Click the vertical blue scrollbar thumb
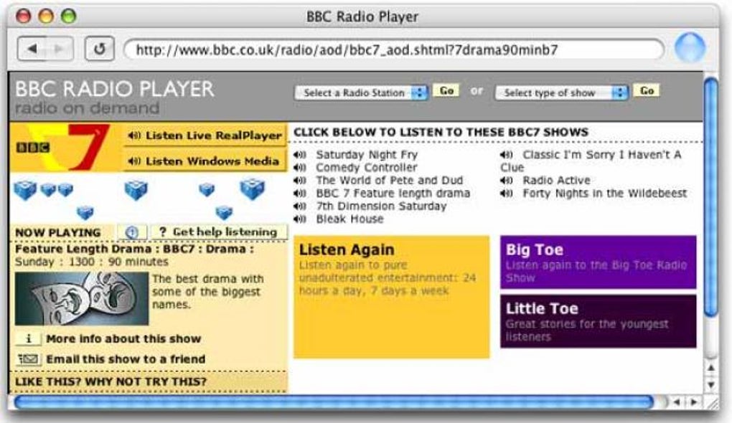Image resolution: width=732 pixels, height=423 pixels. coord(711,197)
